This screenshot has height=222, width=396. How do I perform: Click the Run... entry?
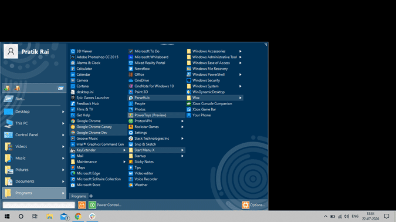tap(34, 99)
